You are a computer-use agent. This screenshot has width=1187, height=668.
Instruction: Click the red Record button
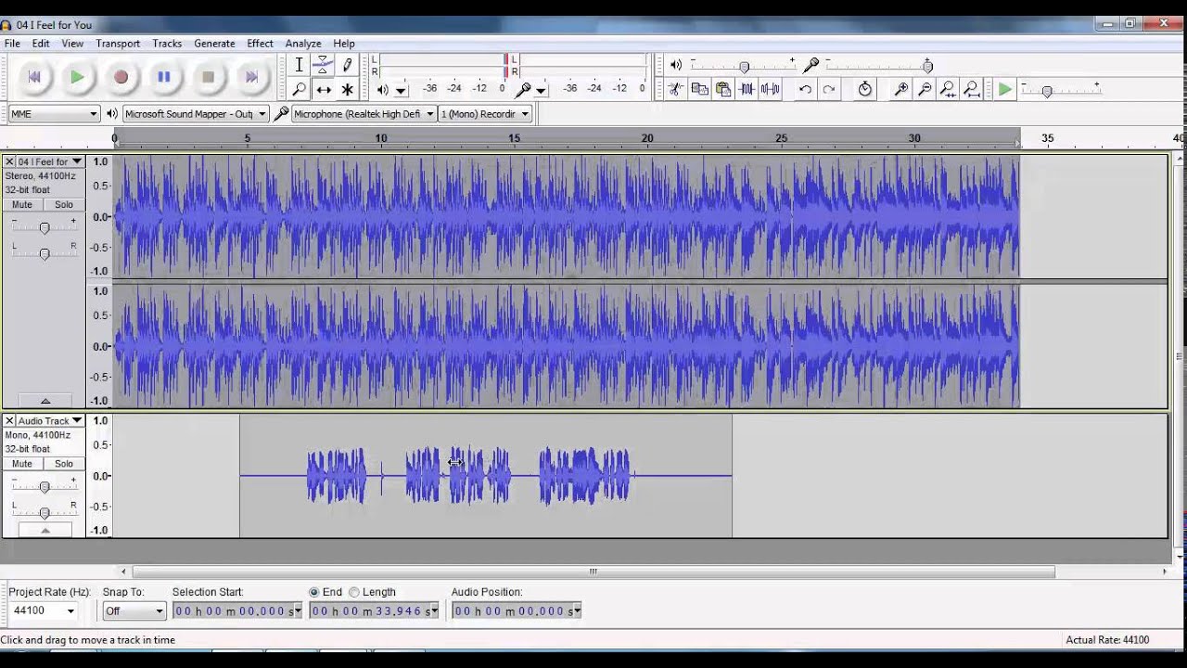point(121,78)
